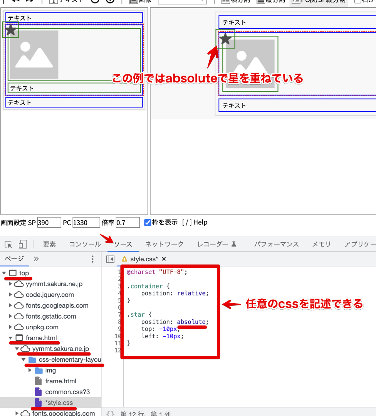Screen dimensions: 376x416
Task: Toggle the 枠を表示 checkbox
Action: pos(148,222)
